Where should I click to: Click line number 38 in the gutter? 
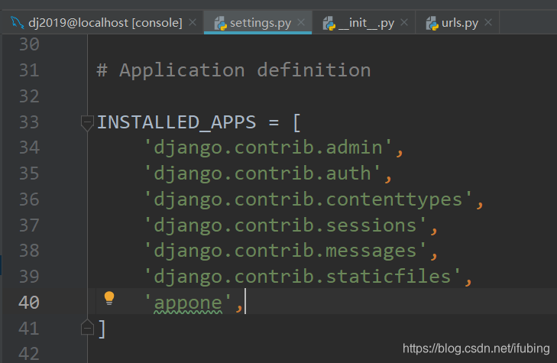click(x=29, y=251)
